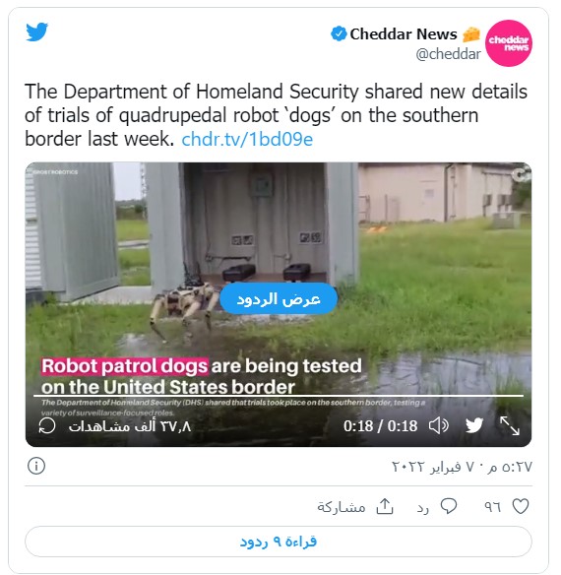
Task: Like the tweet with the heart icon
Action: pos(521,506)
